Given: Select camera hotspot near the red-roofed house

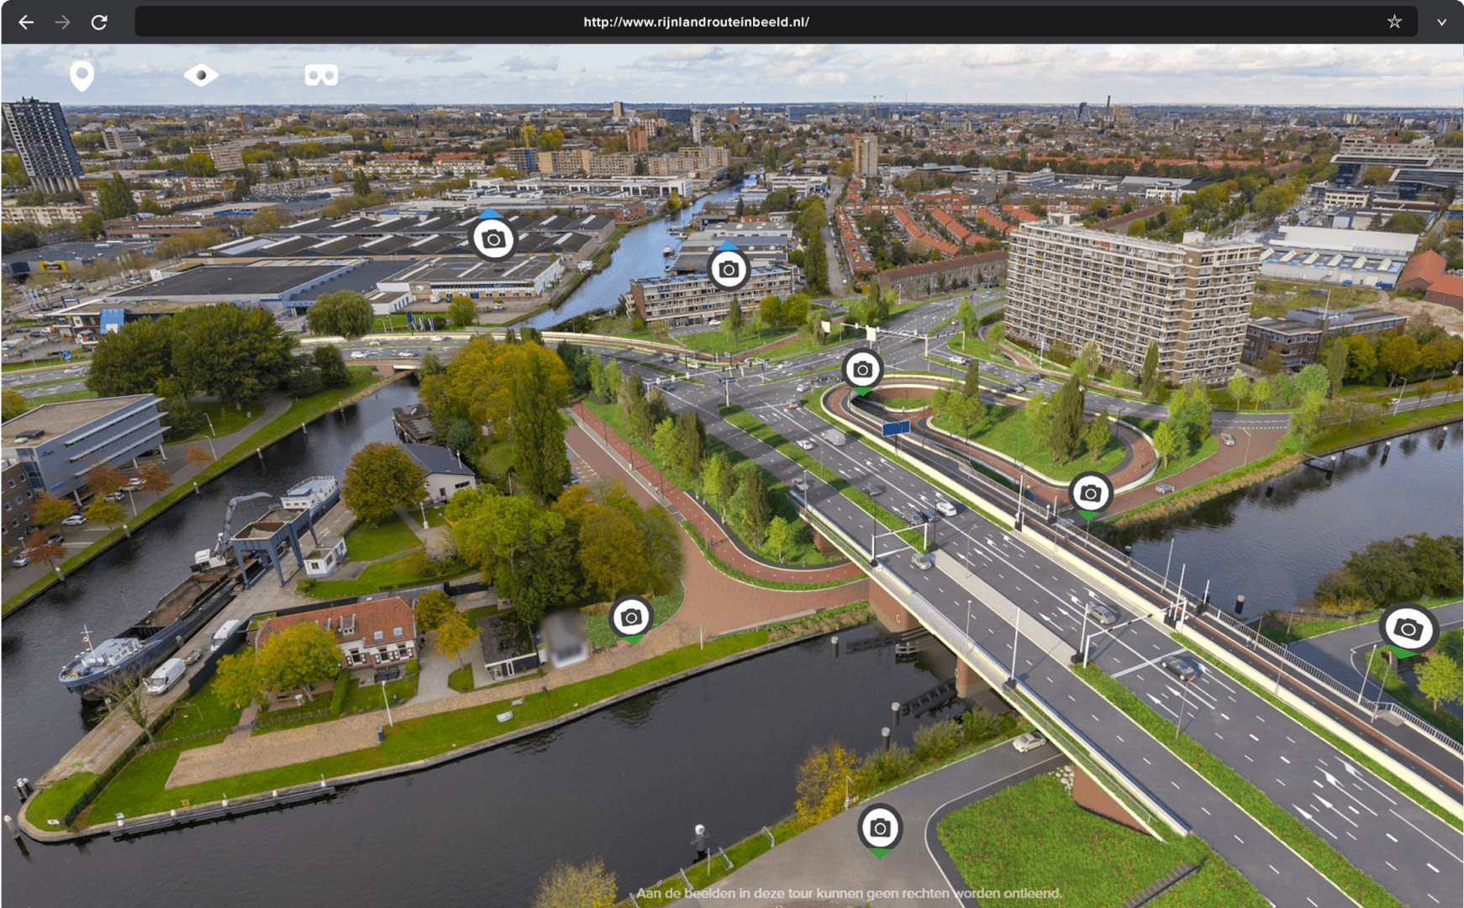Looking at the screenshot, I should [631, 618].
